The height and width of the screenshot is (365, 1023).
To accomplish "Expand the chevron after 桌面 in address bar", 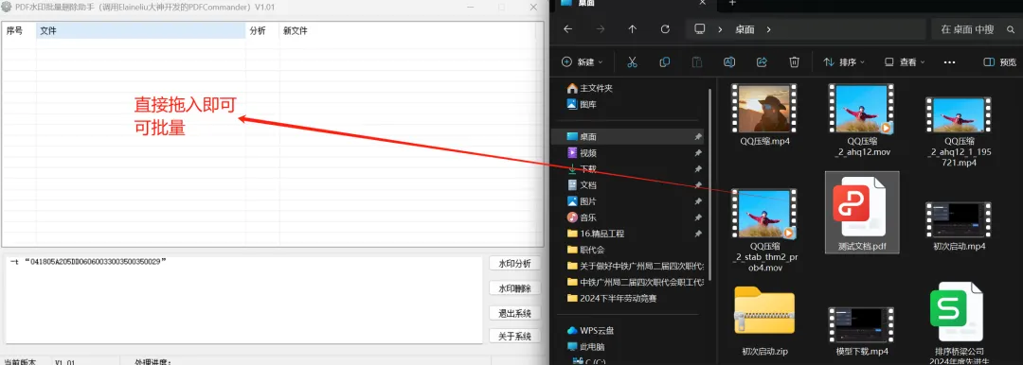I will click(769, 29).
